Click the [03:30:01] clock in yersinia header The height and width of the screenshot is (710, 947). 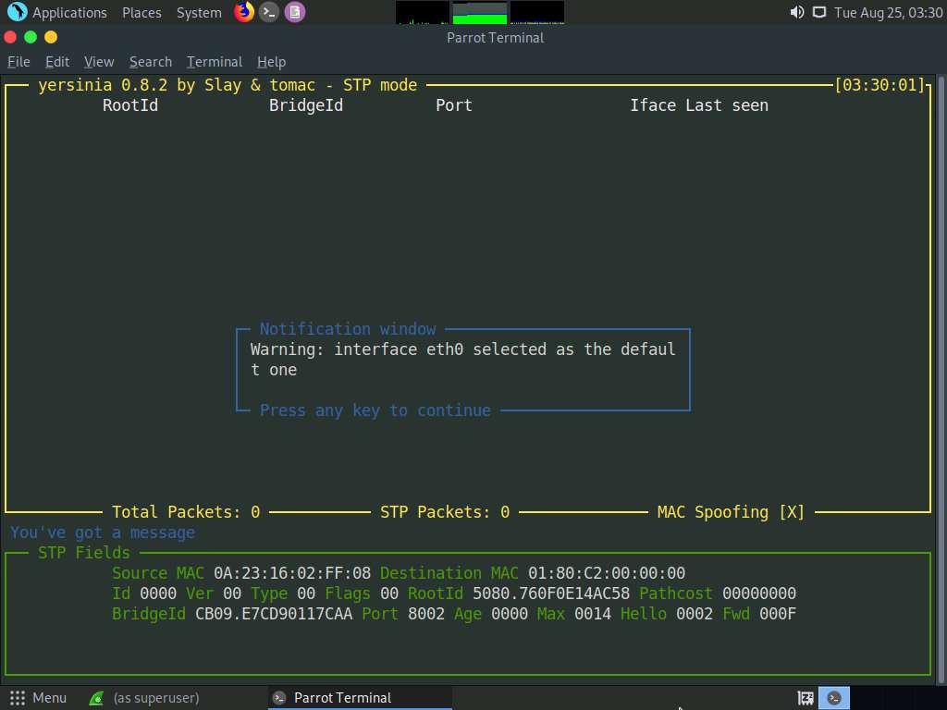coord(879,85)
